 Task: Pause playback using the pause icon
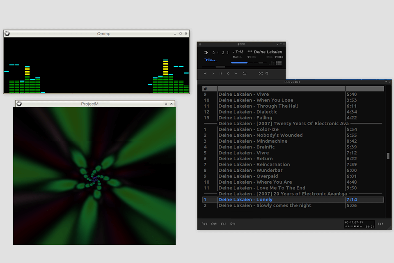point(220,73)
